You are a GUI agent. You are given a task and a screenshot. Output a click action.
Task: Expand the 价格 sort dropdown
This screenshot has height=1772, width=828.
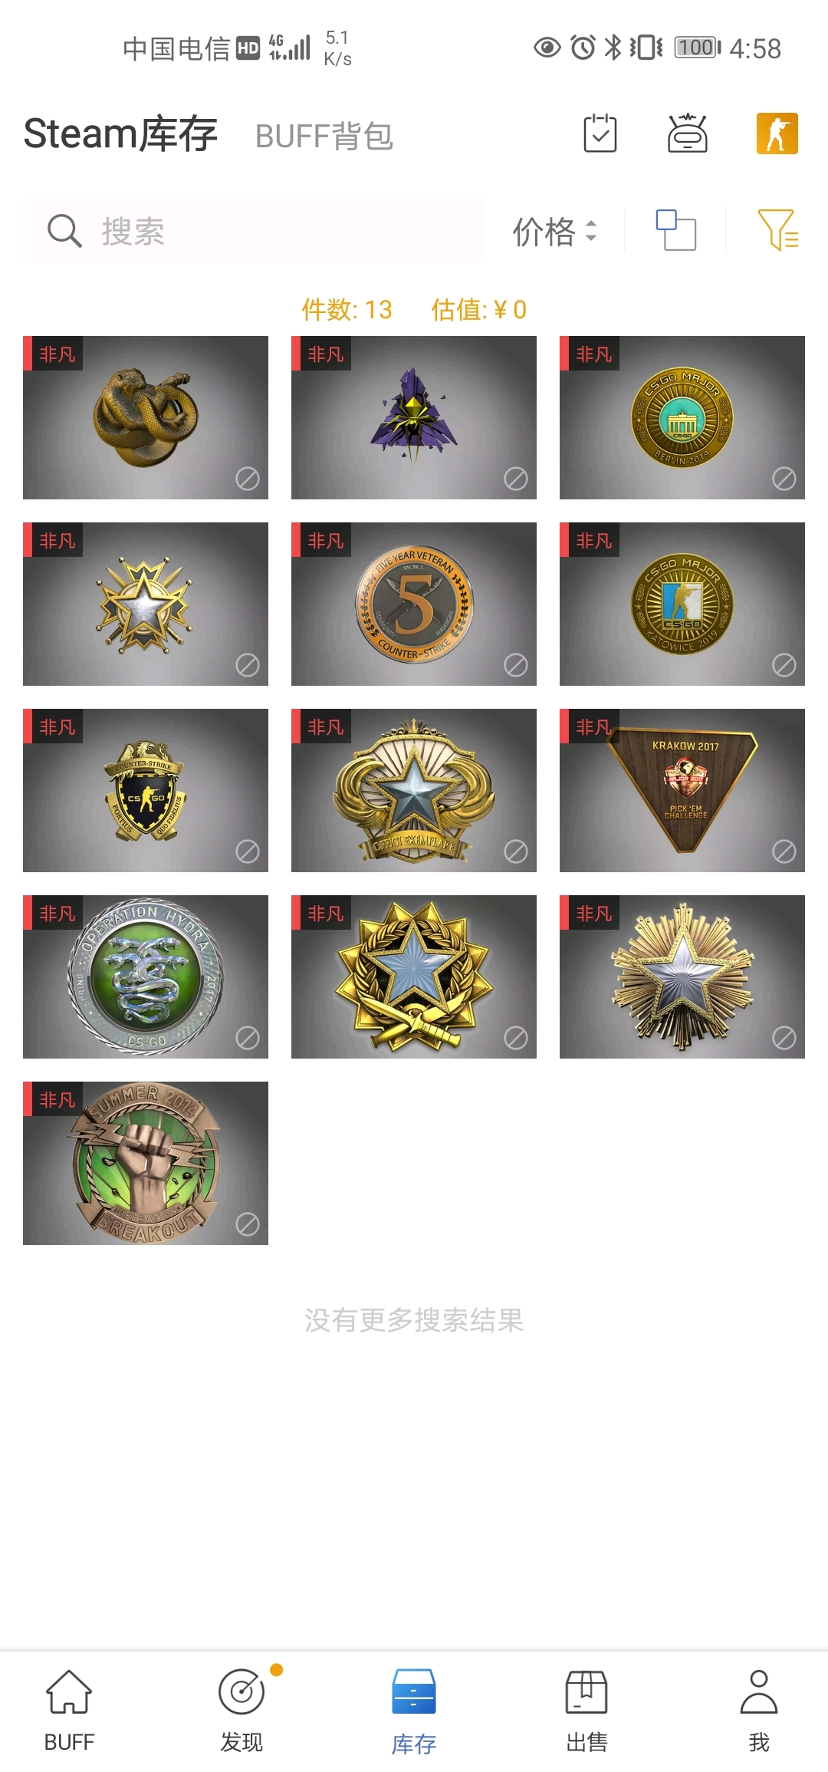tap(554, 231)
